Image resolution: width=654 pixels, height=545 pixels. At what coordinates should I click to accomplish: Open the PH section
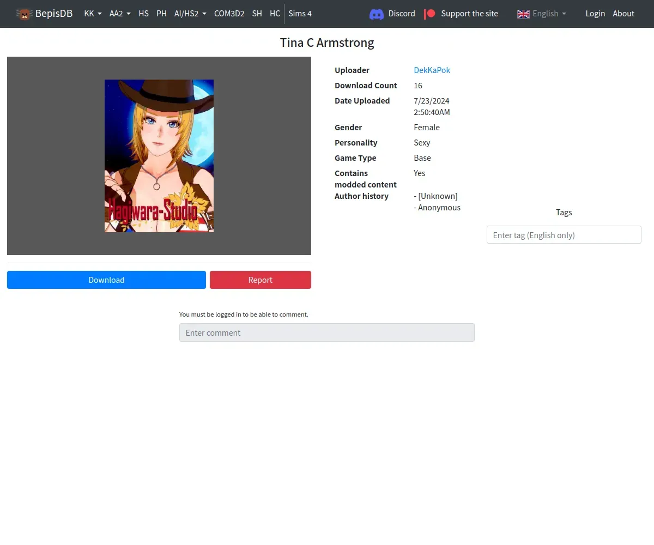point(161,14)
